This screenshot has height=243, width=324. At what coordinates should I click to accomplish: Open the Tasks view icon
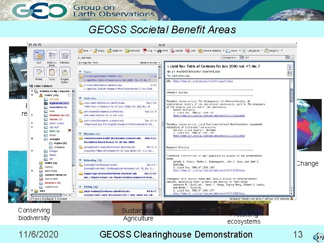click(x=52, y=72)
